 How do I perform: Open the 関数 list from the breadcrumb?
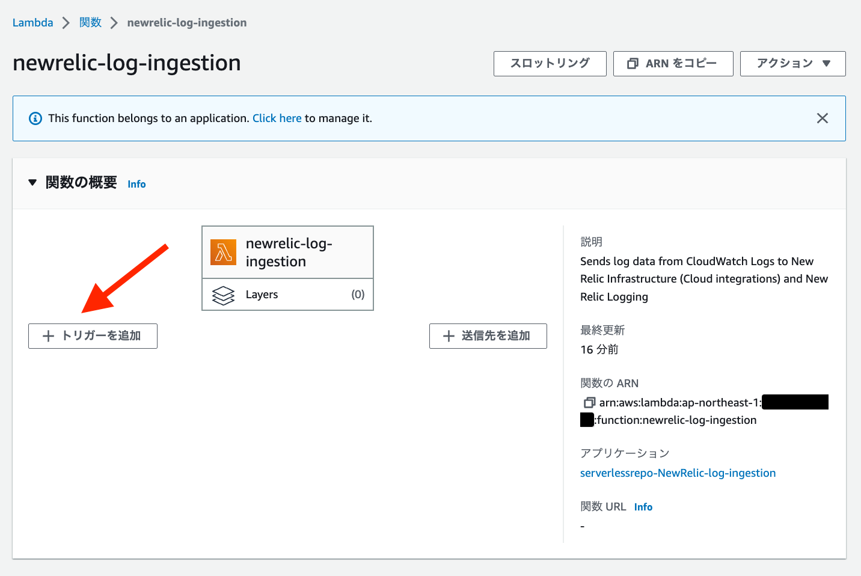click(90, 22)
